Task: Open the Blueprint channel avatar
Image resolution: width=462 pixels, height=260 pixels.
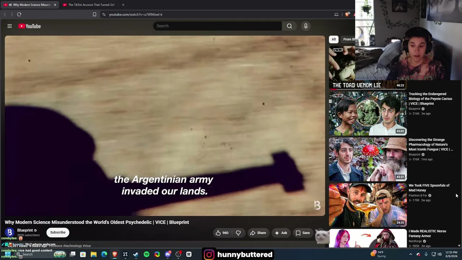Action: [10, 233]
